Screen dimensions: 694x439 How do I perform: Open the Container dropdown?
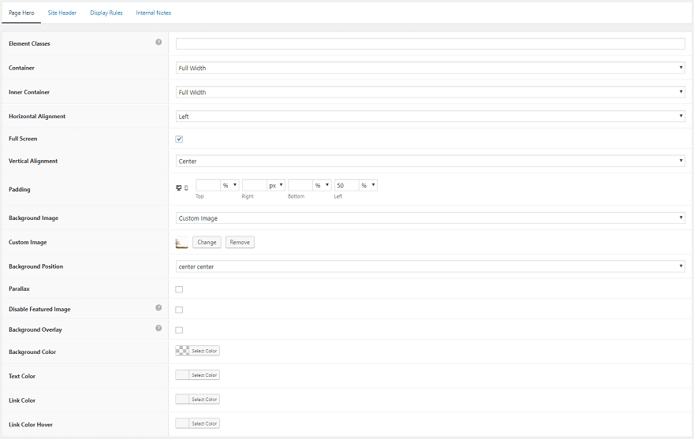[x=430, y=69]
